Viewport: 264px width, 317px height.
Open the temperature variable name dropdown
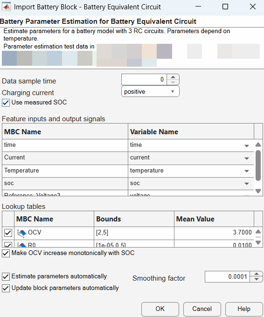click(247, 171)
